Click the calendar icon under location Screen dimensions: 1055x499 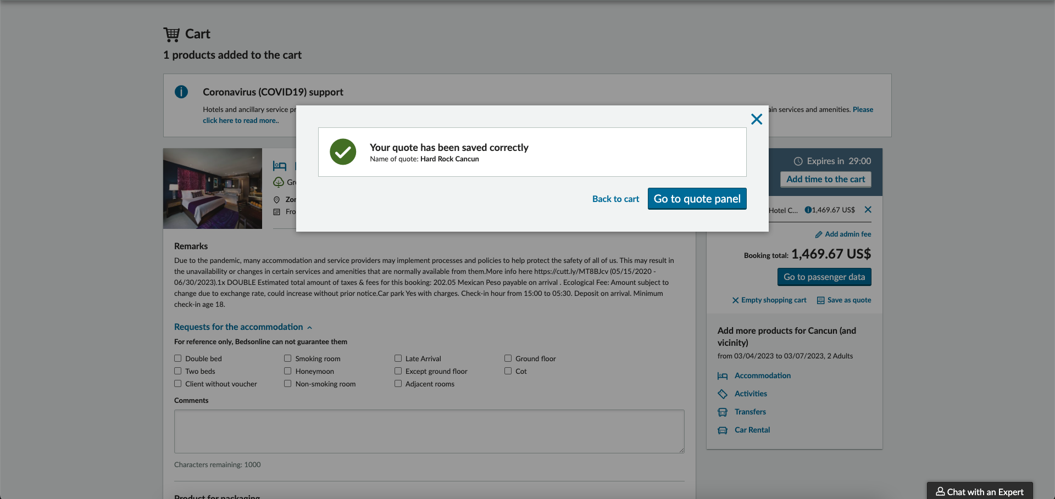point(277,212)
